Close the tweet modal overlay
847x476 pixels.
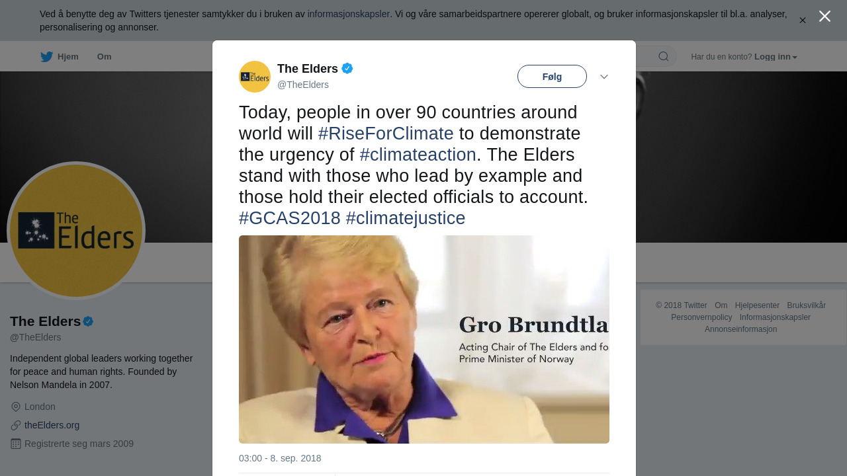(x=825, y=17)
